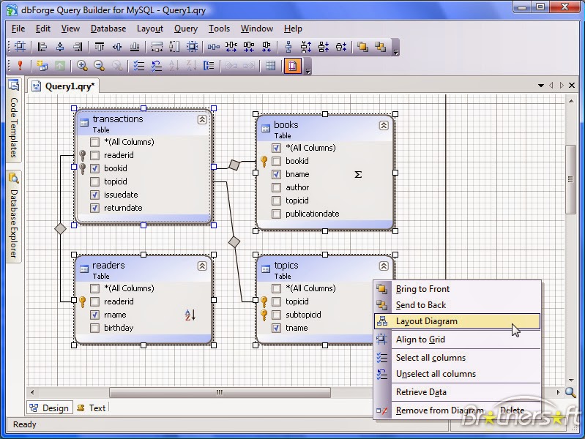Check the subtopicid column in topics table

coord(277,315)
